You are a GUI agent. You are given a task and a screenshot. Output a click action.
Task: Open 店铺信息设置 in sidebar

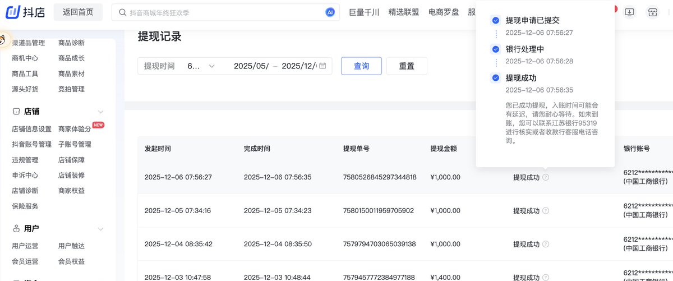tap(31, 129)
